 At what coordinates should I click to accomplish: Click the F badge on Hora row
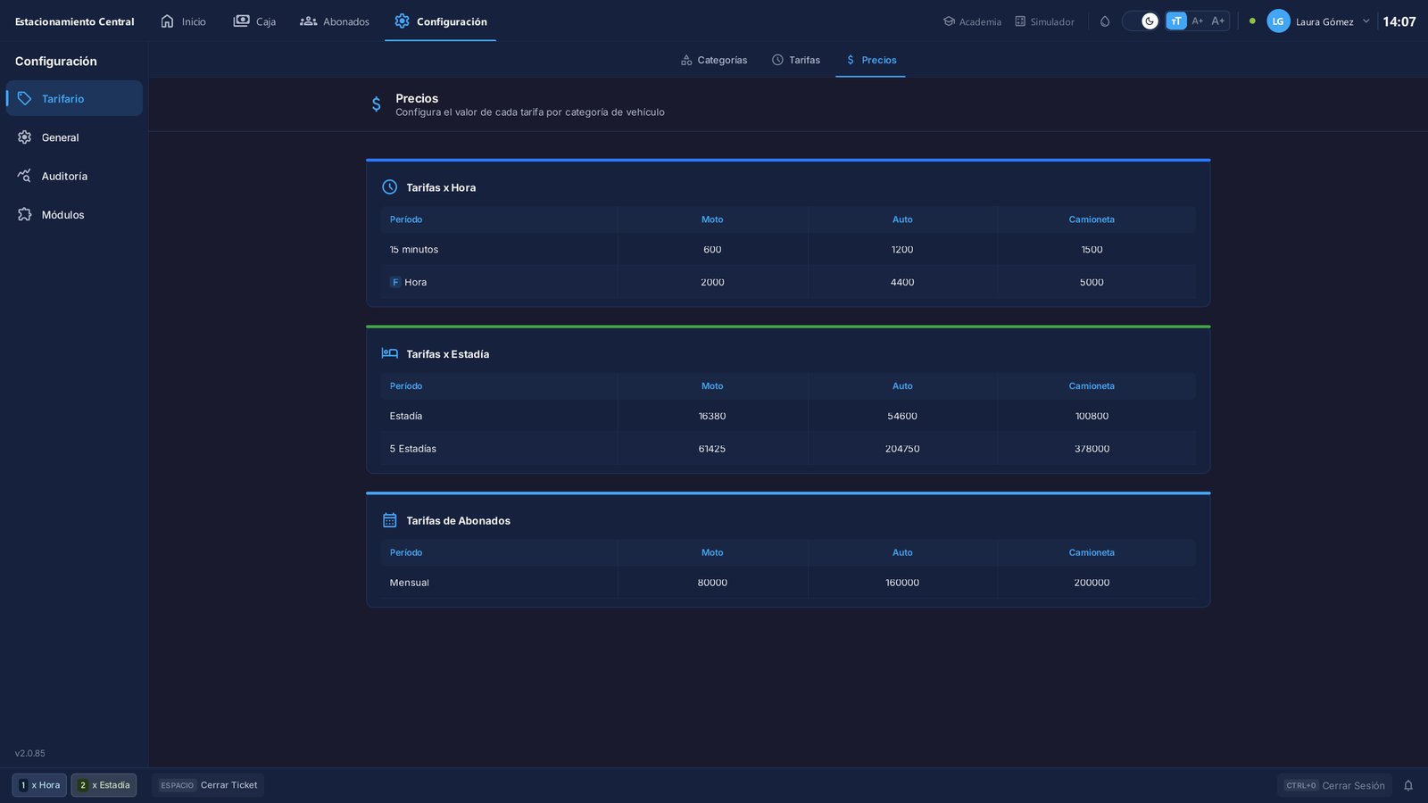[395, 282]
